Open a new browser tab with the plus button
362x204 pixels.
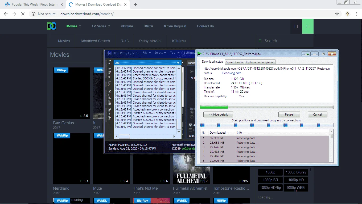135,5
